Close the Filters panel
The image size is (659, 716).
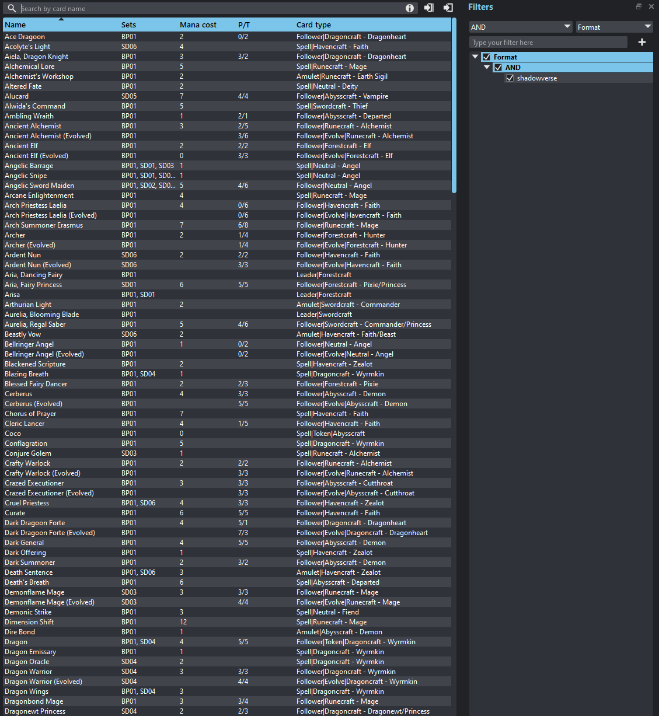coord(651,6)
